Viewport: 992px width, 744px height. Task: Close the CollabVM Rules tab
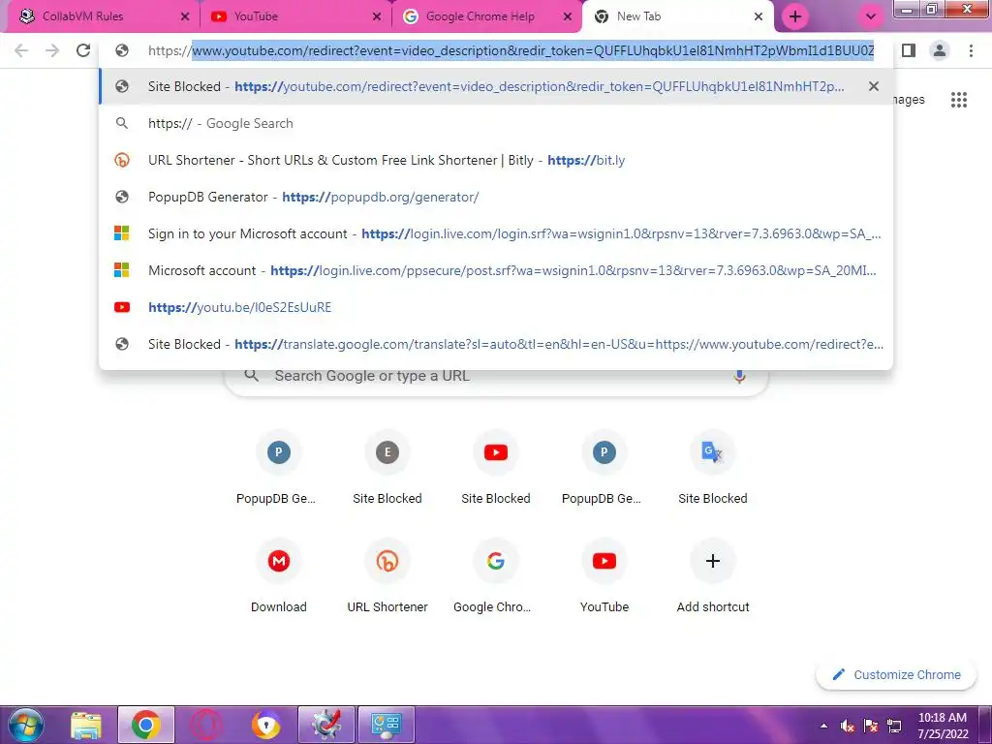point(185,16)
